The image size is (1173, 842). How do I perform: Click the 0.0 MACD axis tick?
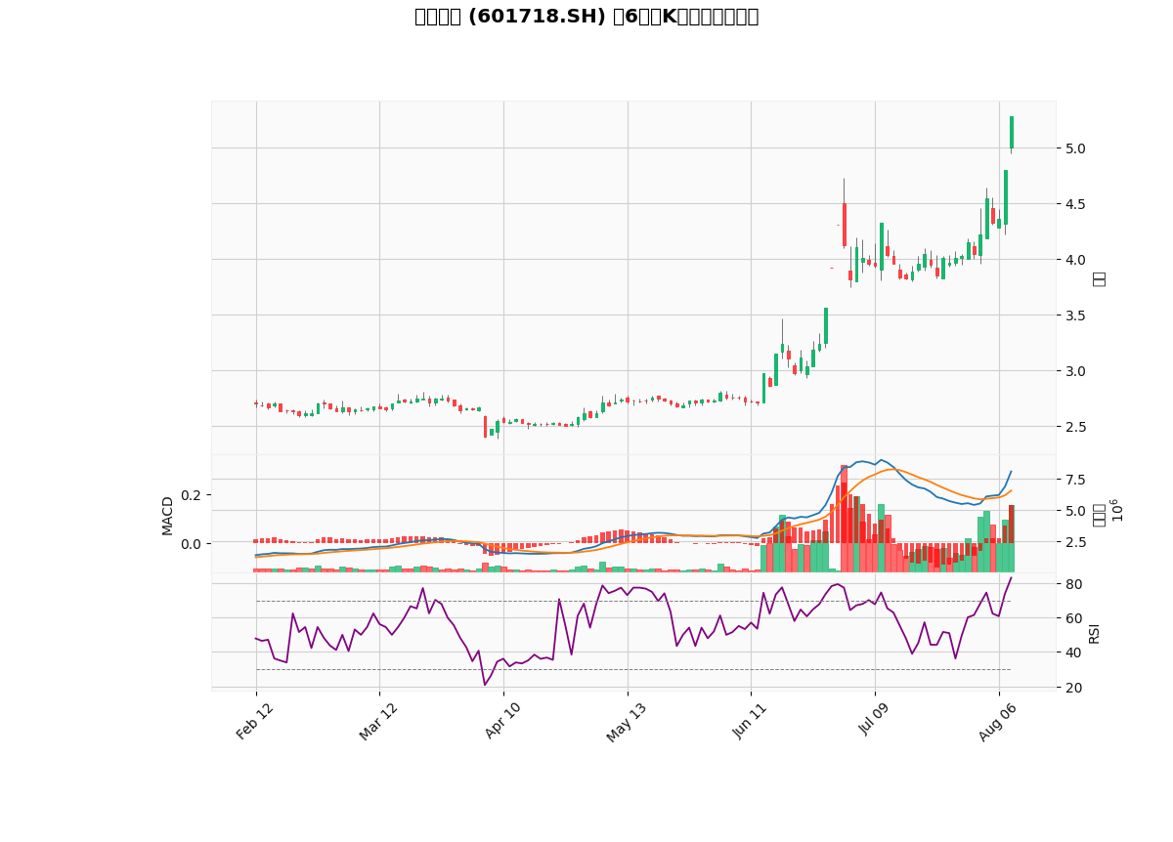point(193,544)
